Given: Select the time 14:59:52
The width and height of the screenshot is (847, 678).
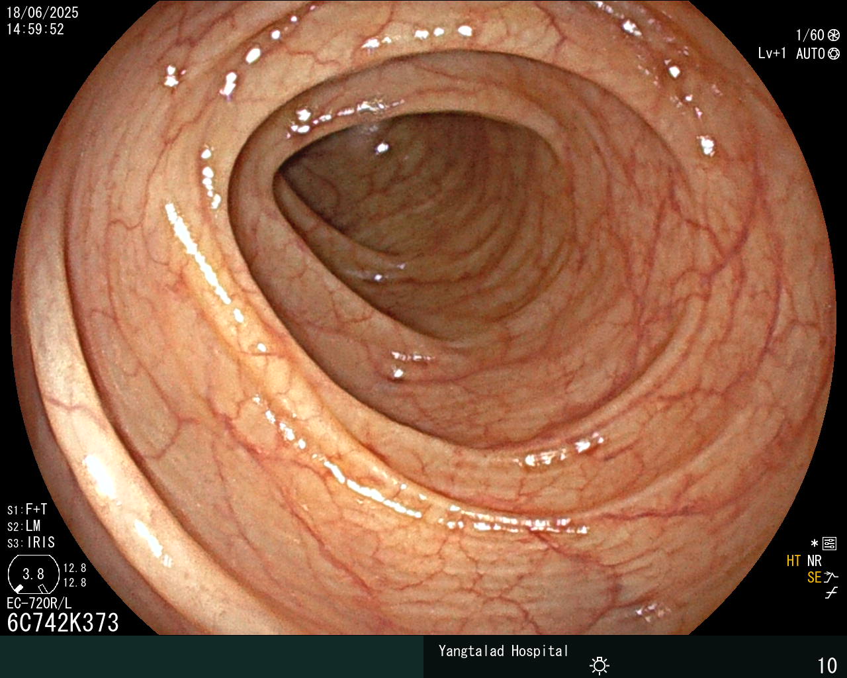Looking at the screenshot, I should click(36, 29).
